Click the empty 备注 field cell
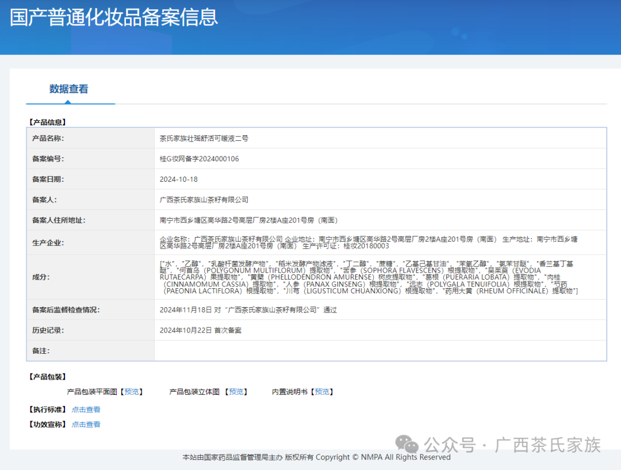Image resolution: width=621 pixels, height=470 pixels. click(x=379, y=350)
